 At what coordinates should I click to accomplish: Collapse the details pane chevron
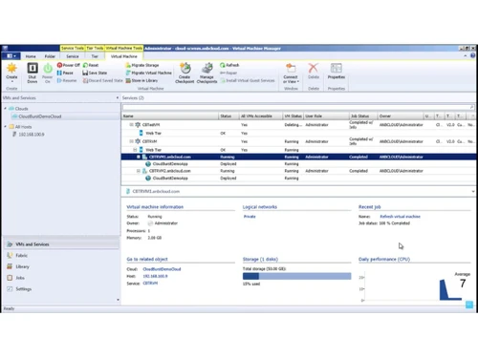(473, 192)
